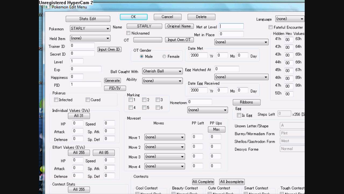
Task: Open the Ability dropdown
Action: (162, 81)
